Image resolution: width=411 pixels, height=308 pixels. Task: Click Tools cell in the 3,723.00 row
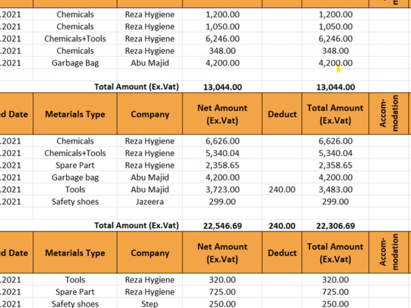75,189
